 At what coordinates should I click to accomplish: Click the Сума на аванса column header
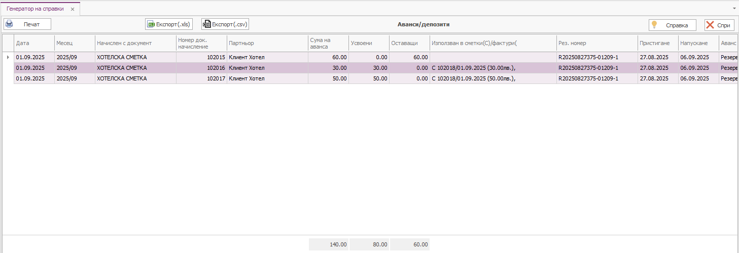click(328, 43)
